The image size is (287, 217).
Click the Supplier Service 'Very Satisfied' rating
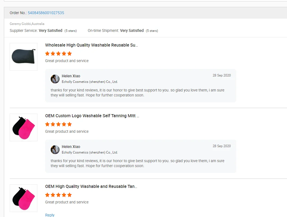50,30
